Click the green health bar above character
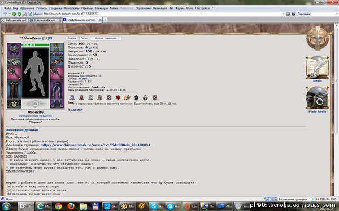This screenshot has width=339, height=211. (x=36, y=45)
